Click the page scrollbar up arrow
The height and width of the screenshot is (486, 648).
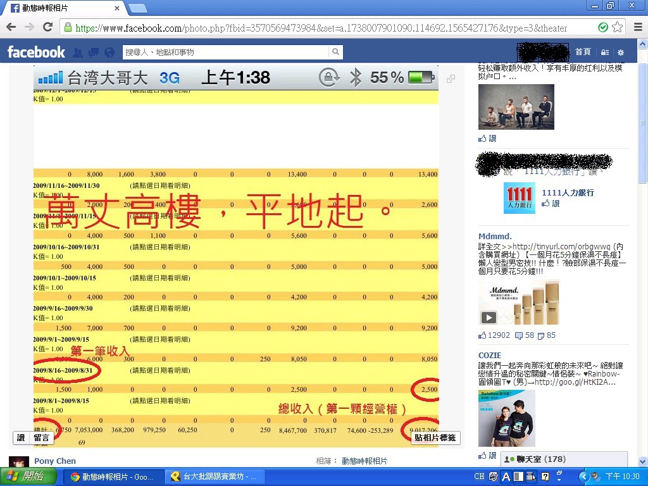click(x=643, y=44)
